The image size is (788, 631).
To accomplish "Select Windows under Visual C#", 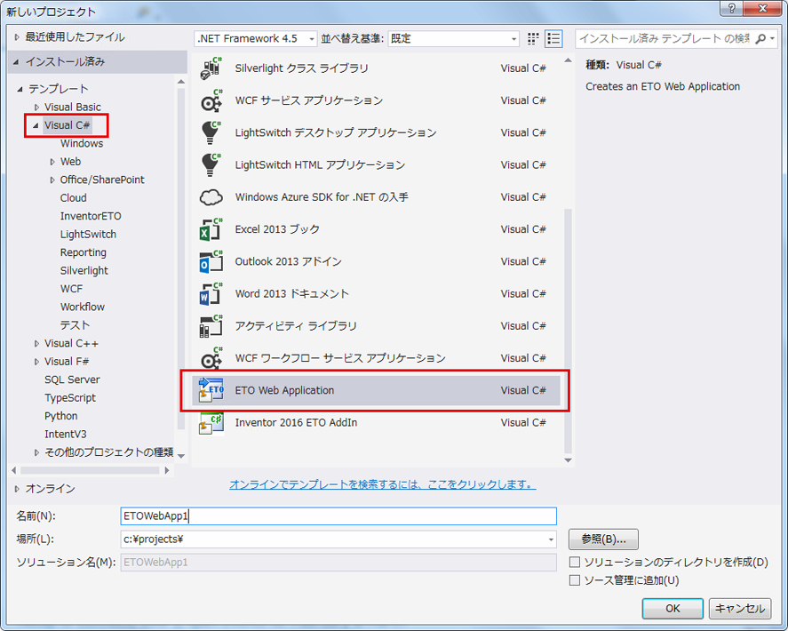I will tap(82, 144).
